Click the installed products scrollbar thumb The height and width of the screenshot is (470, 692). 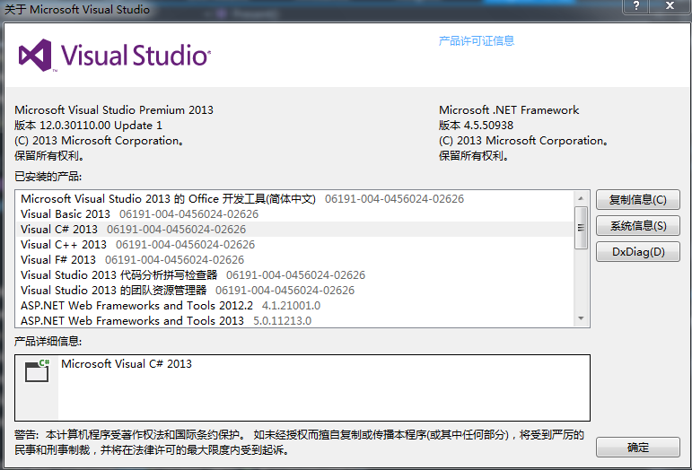tap(581, 228)
